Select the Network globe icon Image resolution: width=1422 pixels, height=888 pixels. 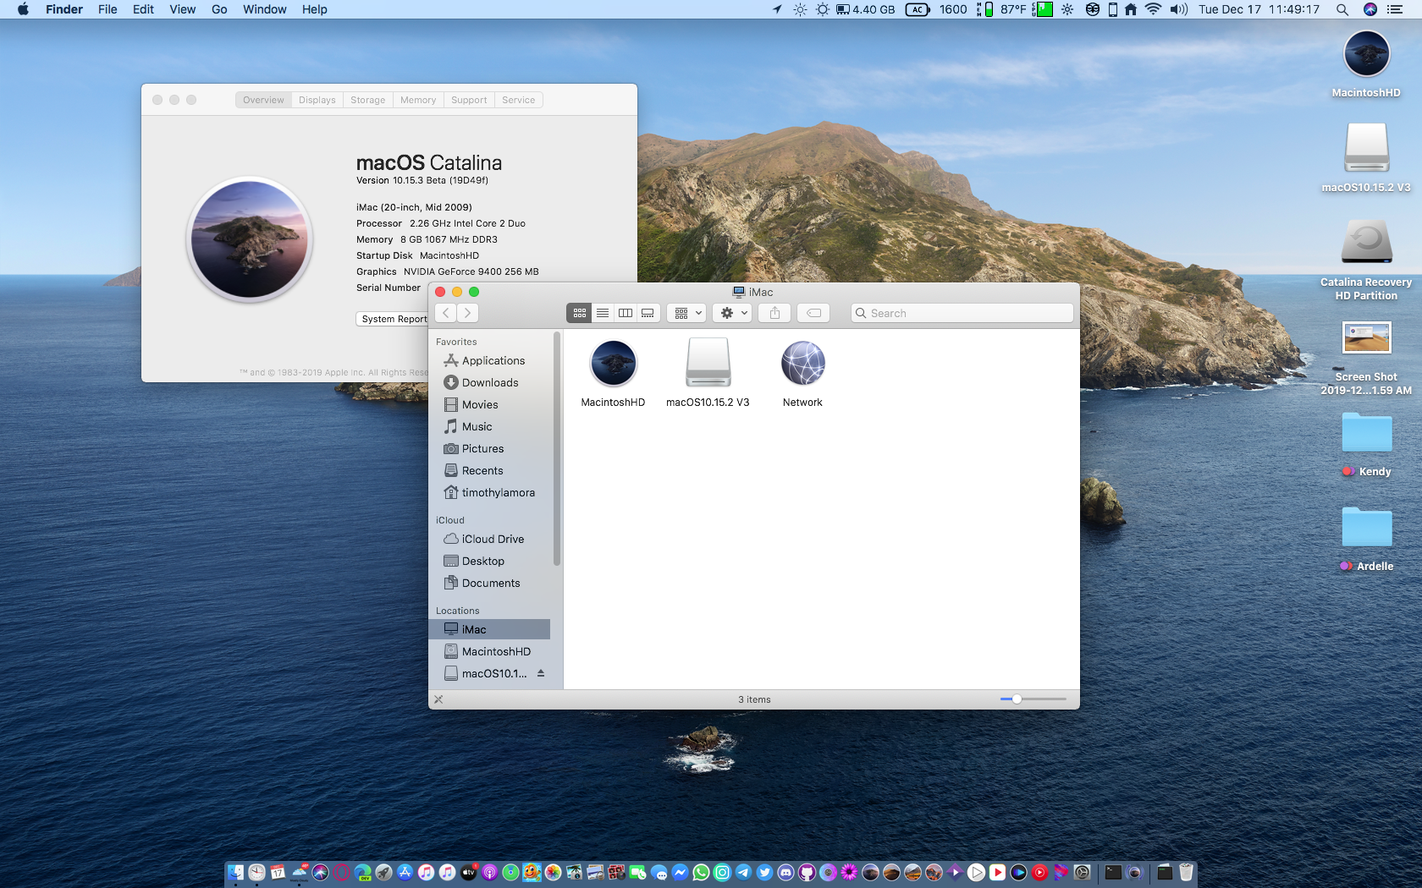[x=802, y=365]
